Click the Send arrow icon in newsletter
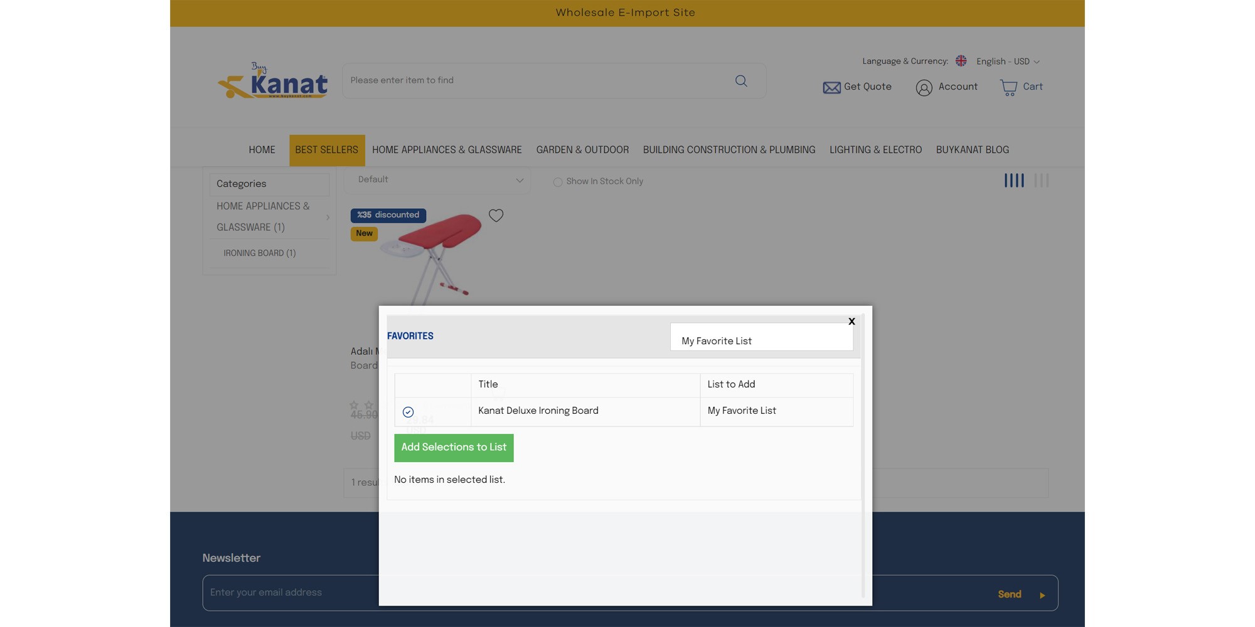This screenshot has height=627, width=1255. coord(1042,595)
